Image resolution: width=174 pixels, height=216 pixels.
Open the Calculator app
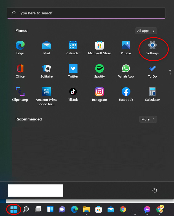pos(152,94)
